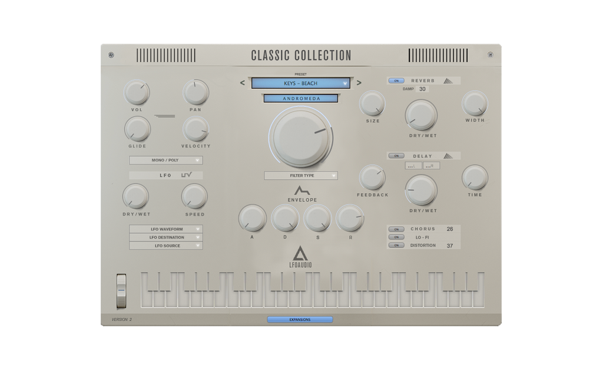Click the top-right corner screw icon
Screen dimensions: 603x369
[491, 55]
